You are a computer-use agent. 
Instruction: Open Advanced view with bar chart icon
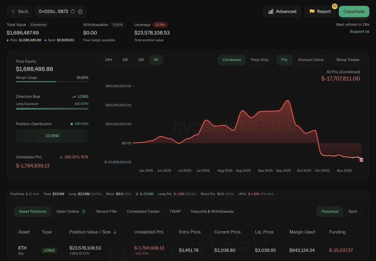pyautogui.click(x=271, y=12)
